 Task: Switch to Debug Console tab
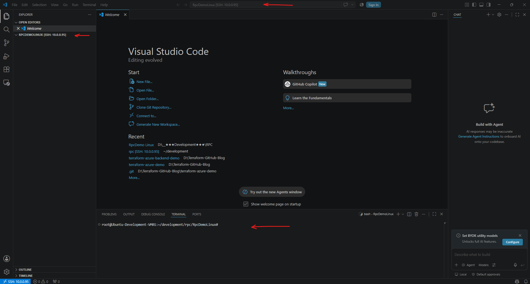point(153,214)
